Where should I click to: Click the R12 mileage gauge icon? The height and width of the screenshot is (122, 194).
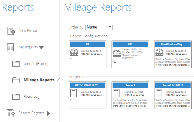click(x=117, y=54)
